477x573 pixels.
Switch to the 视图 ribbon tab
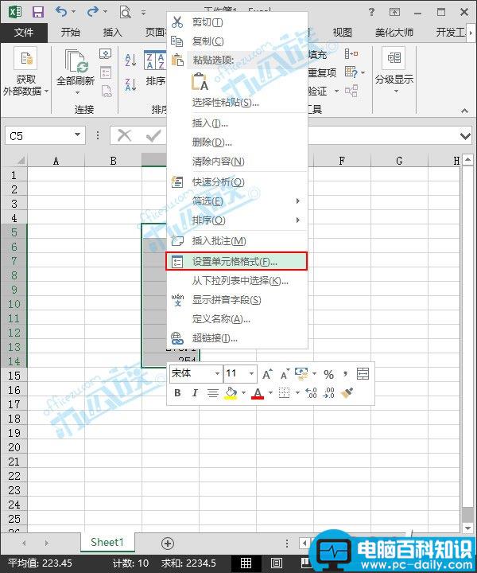tap(342, 33)
